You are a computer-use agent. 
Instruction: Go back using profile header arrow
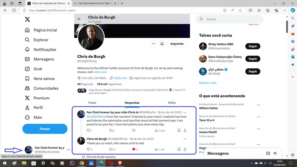click(79, 19)
